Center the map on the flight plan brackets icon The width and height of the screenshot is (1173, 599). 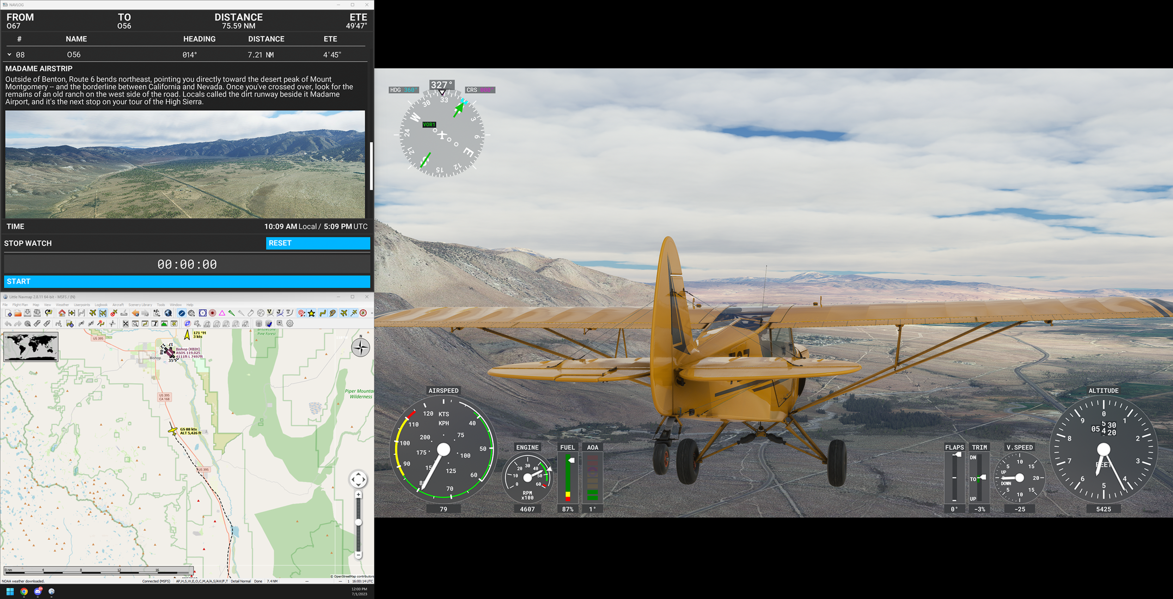(x=81, y=313)
